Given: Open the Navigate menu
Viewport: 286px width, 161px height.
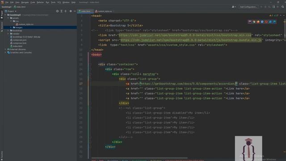Looking at the screenshot, I should pos(25,2).
